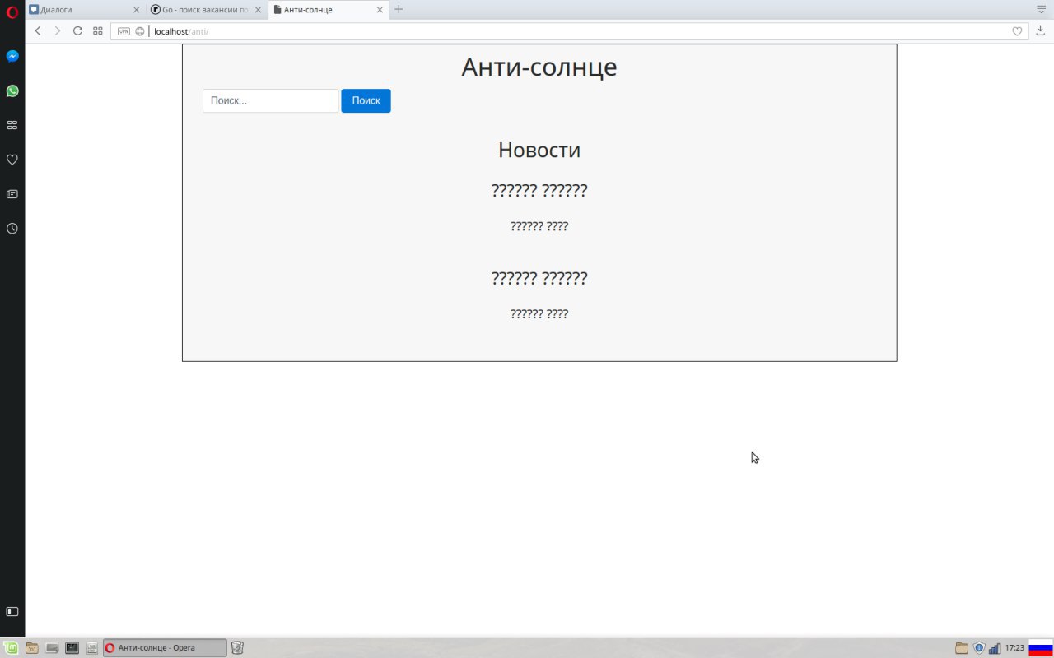The width and height of the screenshot is (1054, 658).
Task: Select Анти-солнце - Opera taskbar window button
Action: pos(165,648)
